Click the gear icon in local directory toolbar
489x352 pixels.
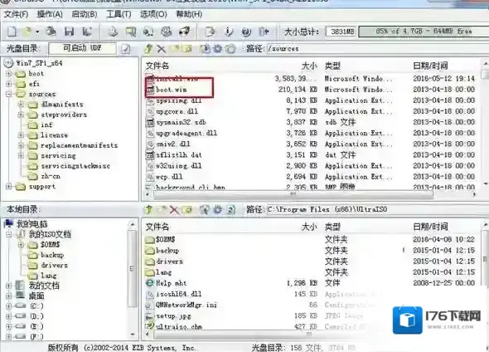(x=218, y=209)
